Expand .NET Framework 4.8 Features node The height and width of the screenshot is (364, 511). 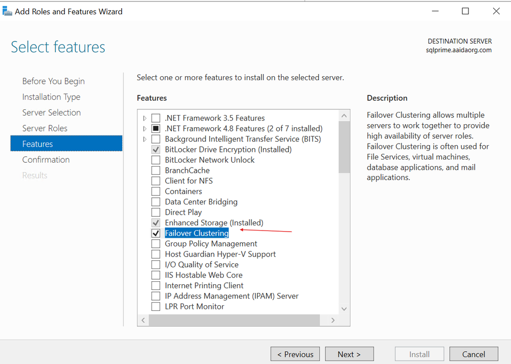coord(145,129)
